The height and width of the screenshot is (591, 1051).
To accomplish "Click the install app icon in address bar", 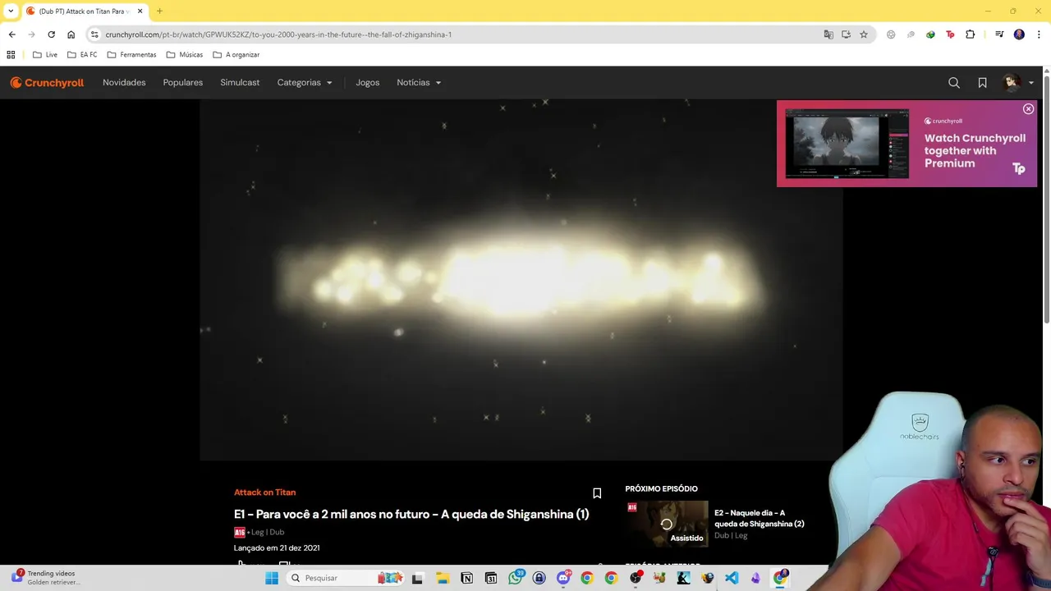I will [x=846, y=34].
